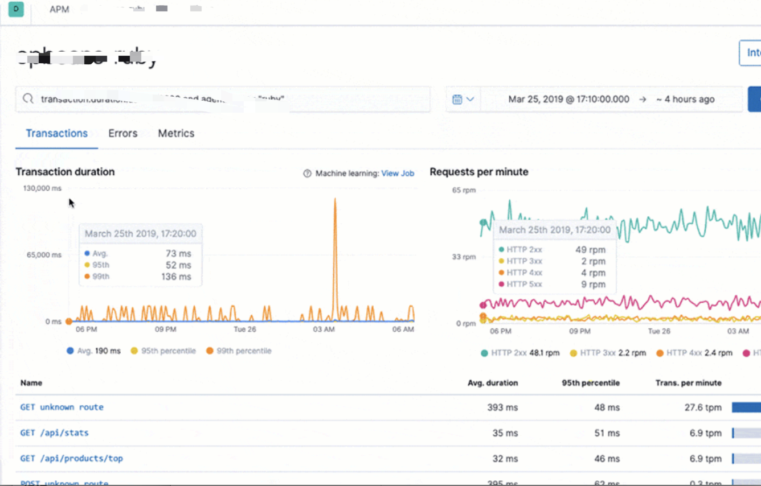
Task: Click the green D space avatar icon
Action: (16, 9)
